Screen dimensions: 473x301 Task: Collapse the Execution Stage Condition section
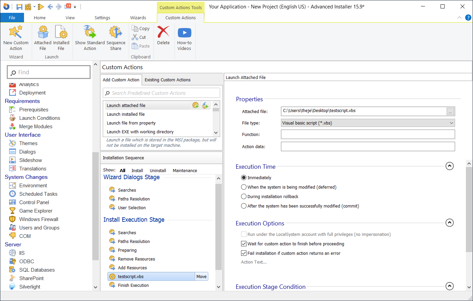coord(449,286)
